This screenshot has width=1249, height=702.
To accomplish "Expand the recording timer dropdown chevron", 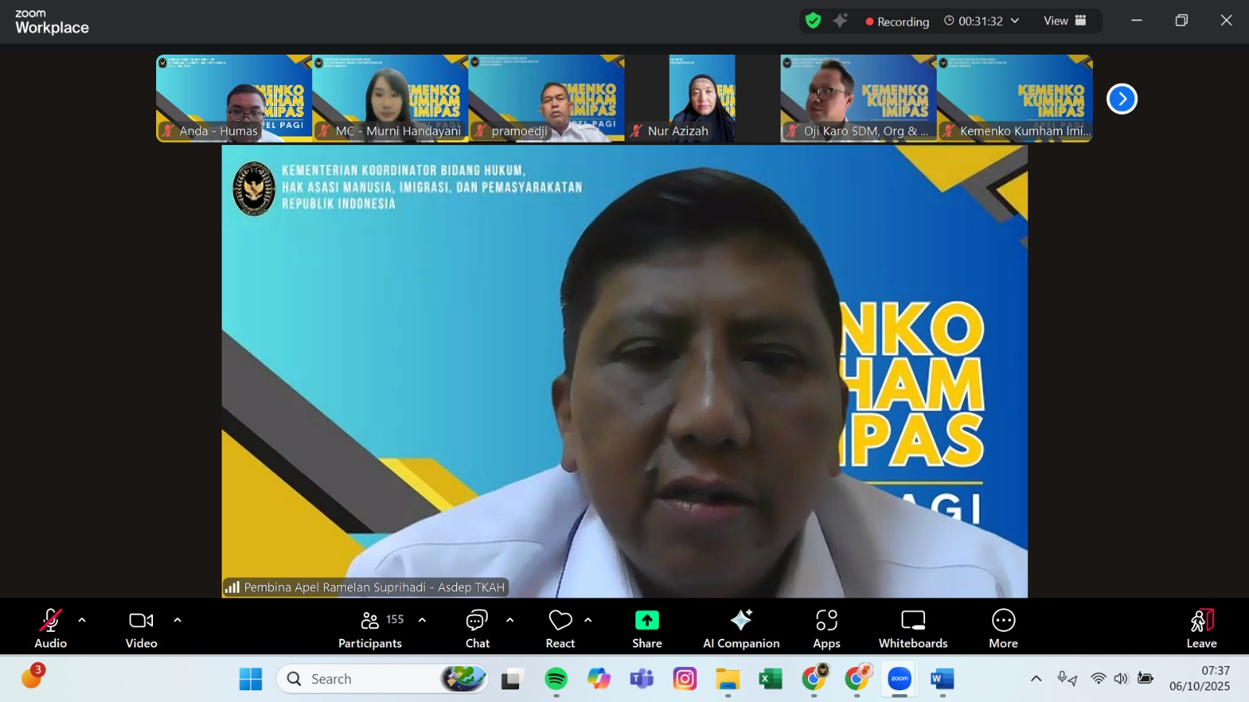I will click(x=1015, y=21).
